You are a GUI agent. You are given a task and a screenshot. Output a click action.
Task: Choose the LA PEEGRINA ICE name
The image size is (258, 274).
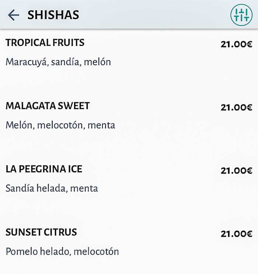pos(44,169)
